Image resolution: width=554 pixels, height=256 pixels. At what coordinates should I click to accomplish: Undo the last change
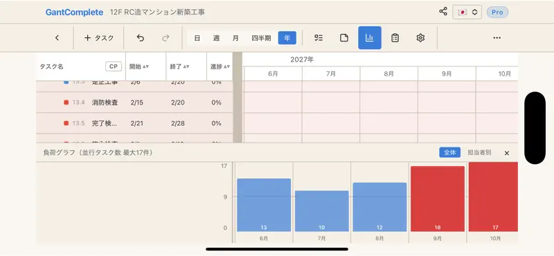coord(141,38)
